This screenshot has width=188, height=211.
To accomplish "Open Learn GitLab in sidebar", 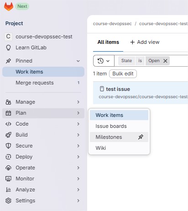I will click(x=31, y=47).
